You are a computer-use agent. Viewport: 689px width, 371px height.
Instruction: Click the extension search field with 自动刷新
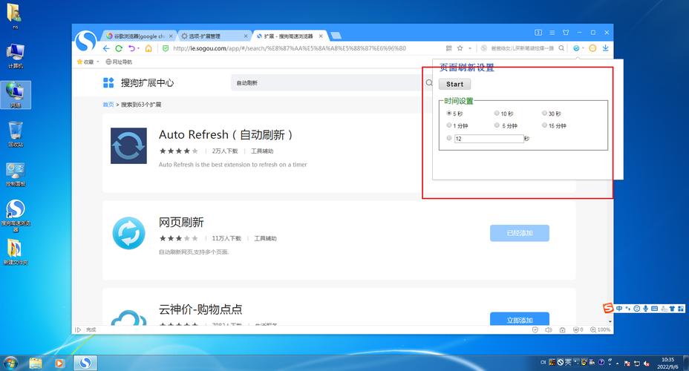[x=327, y=82]
